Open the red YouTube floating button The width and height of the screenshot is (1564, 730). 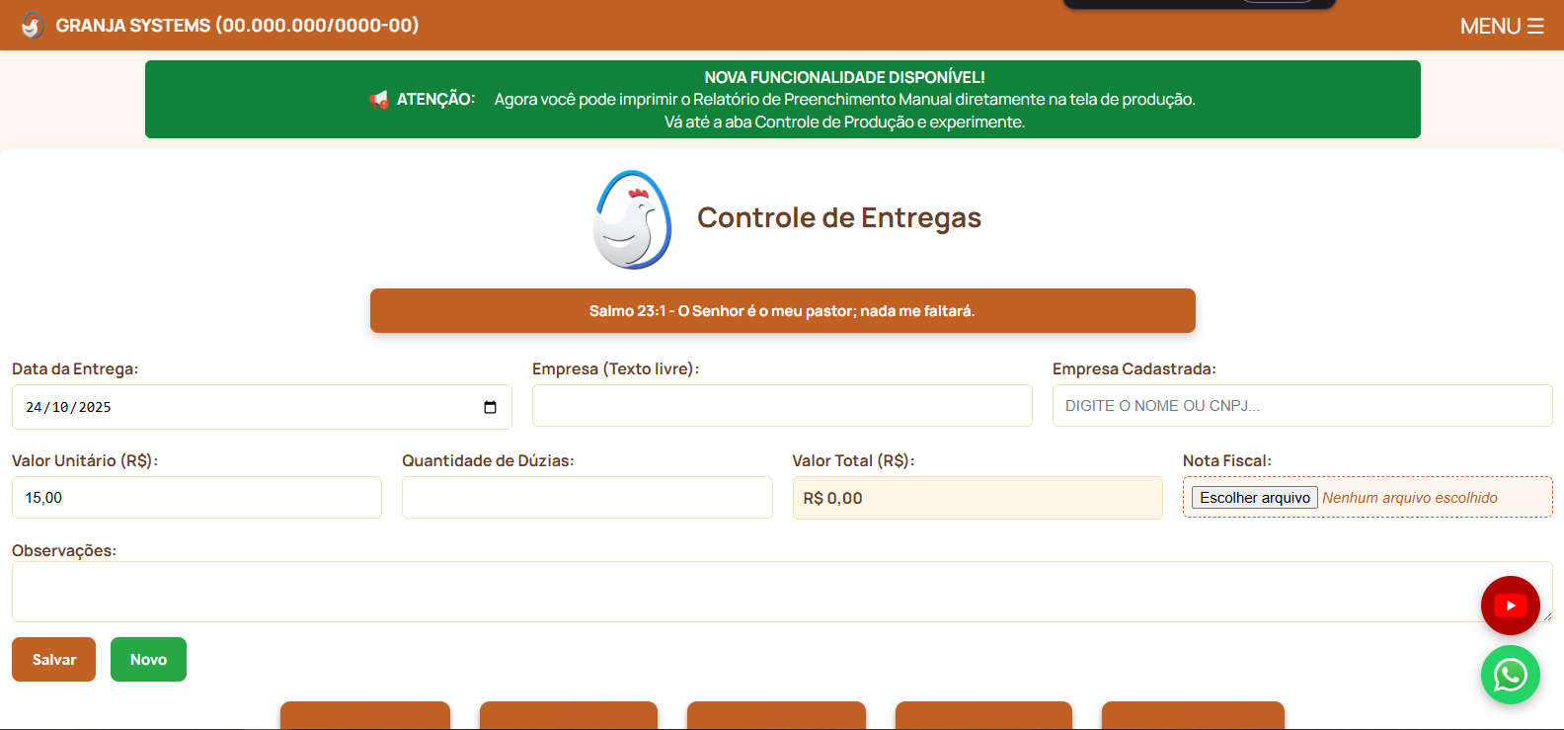[x=1510, y=606]
